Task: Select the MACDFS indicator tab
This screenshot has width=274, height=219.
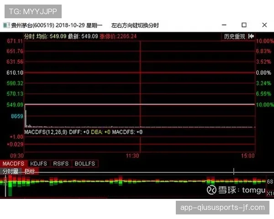Action: (x=13, y=164)
